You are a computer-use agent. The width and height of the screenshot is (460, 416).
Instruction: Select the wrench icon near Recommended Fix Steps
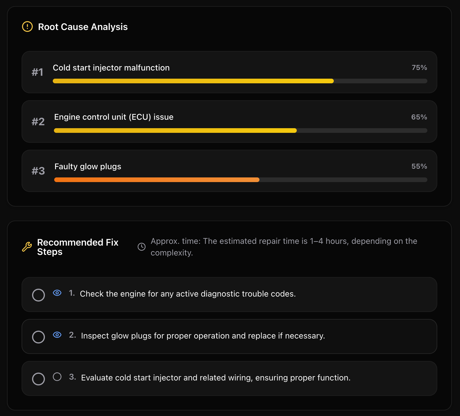click(x=28, y=247)
